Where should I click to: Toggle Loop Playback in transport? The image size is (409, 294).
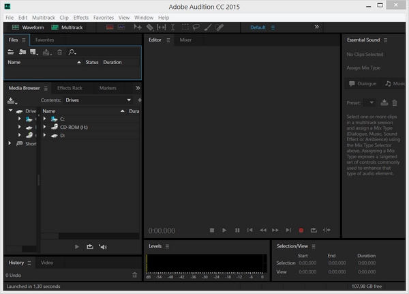(x=314, y=230)
